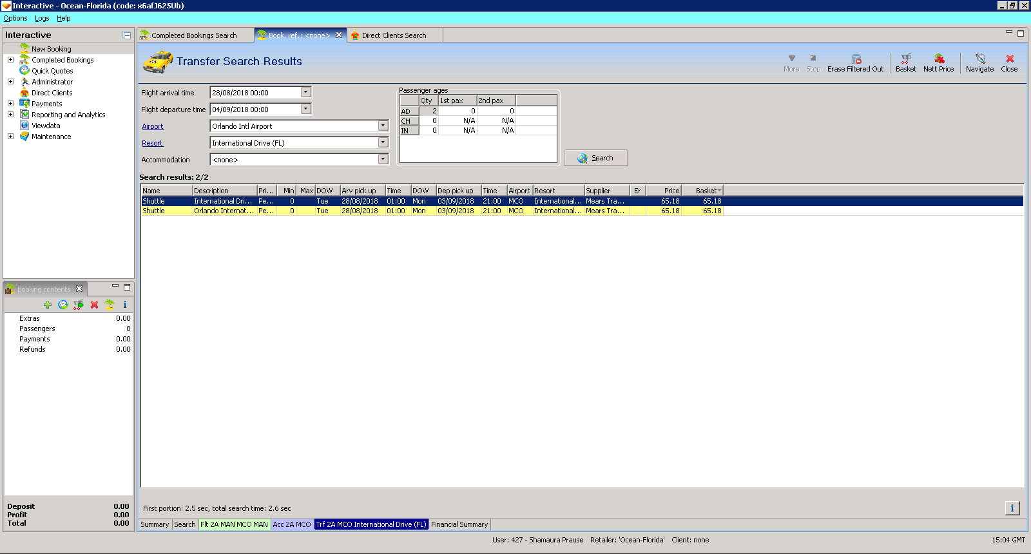This screenshot has height=554, width=1031.
Task: Switch to the Completed Bookings Search tab
Action: (194, 35)
